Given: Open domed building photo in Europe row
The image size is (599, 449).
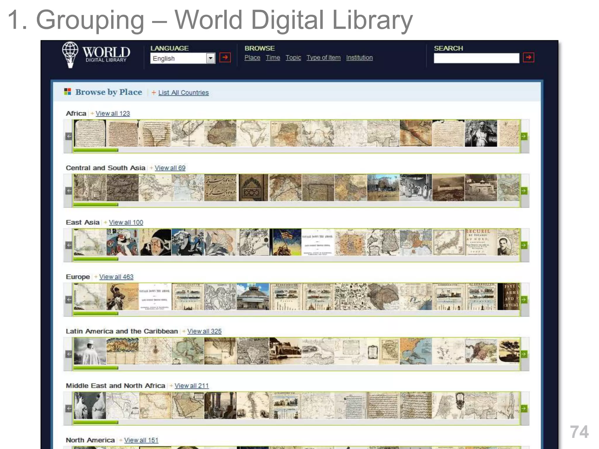Looking at the screenshot, I should 253,297.
